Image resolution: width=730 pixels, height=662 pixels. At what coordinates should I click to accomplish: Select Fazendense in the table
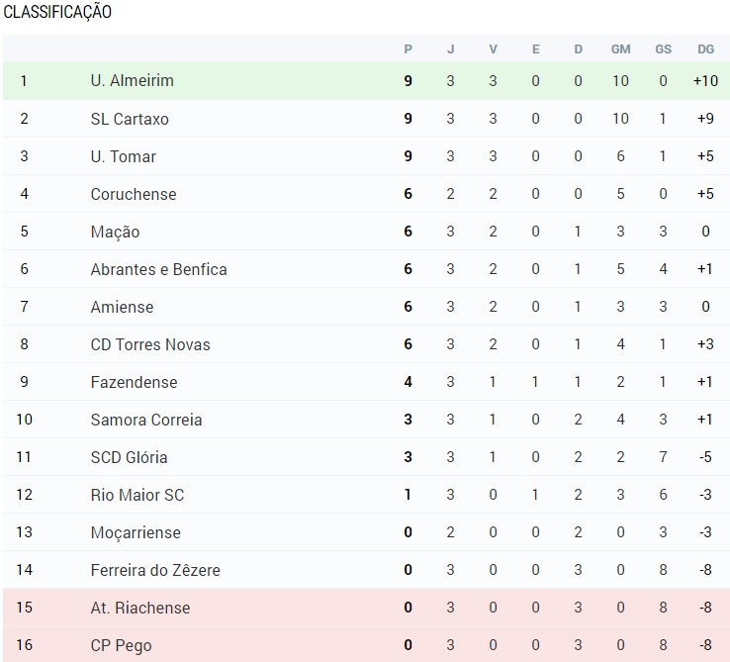[135, 382]
